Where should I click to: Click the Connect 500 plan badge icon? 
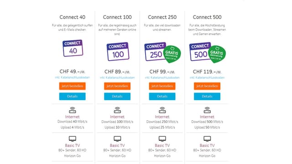pyautogui.click(x=200, y=51)
